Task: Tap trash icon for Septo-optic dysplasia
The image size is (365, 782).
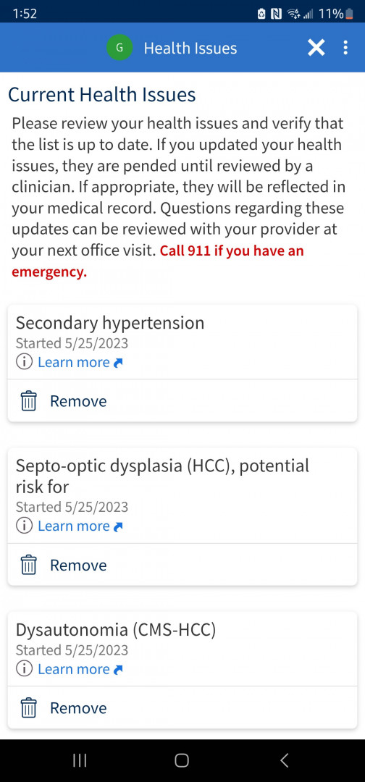Action: [x=29, y=565]
